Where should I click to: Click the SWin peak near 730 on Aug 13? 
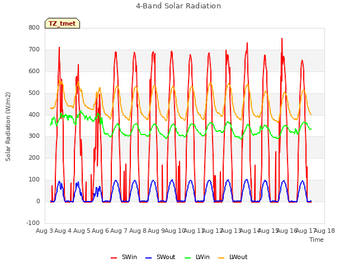click(247, 43)
